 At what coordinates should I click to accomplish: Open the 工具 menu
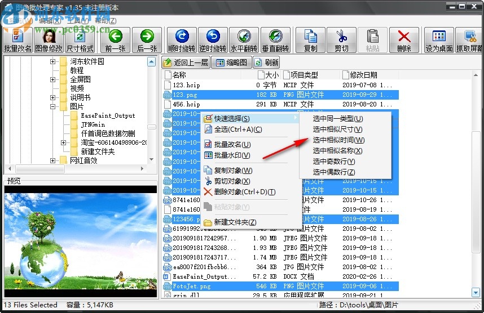tap(78, 21)
